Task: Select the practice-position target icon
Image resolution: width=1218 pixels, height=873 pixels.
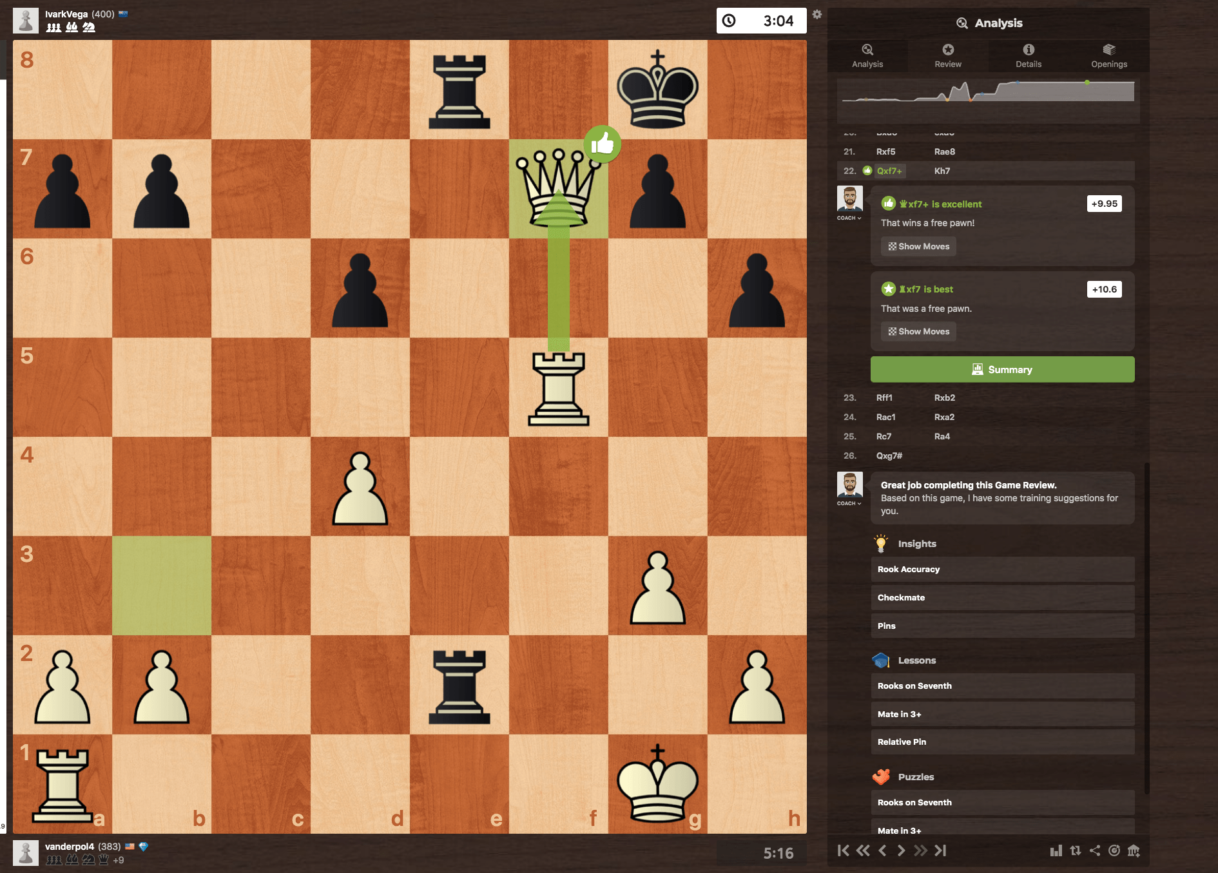Action: (x=1116, y=851)
